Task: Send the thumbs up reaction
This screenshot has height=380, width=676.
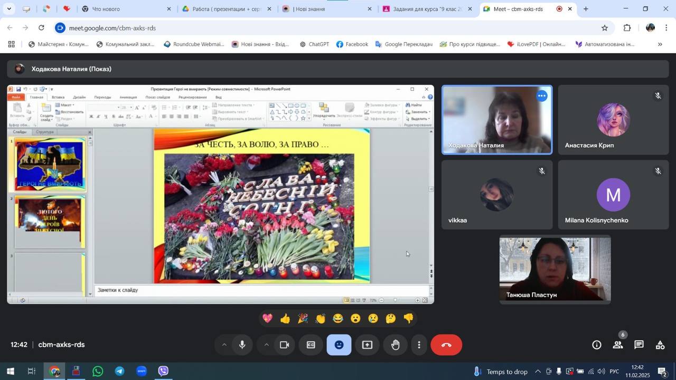Action: pyautogui.click(x=285, y=318)
